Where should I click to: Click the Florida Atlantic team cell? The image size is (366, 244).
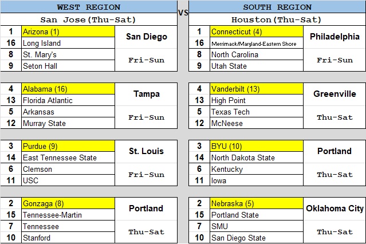(x=68, y=100)
